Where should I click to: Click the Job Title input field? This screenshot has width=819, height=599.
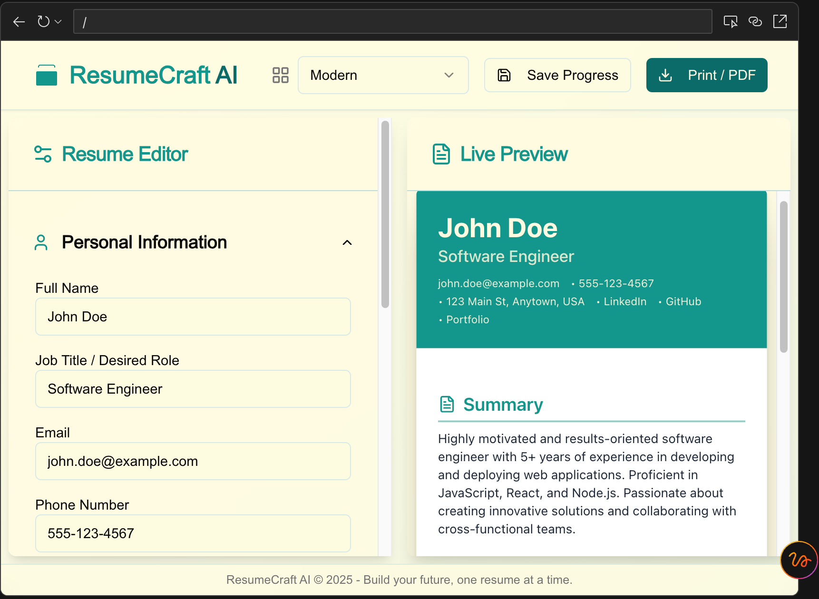click(193, 389)
